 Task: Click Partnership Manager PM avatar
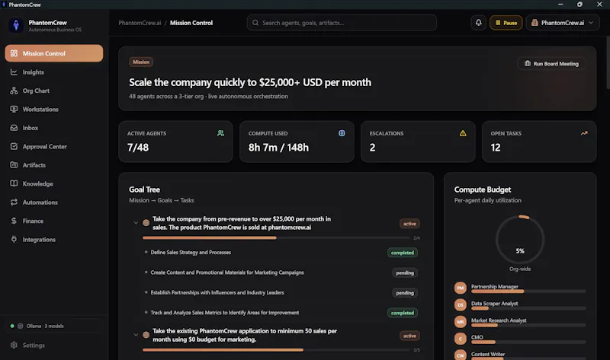(461, 288)
